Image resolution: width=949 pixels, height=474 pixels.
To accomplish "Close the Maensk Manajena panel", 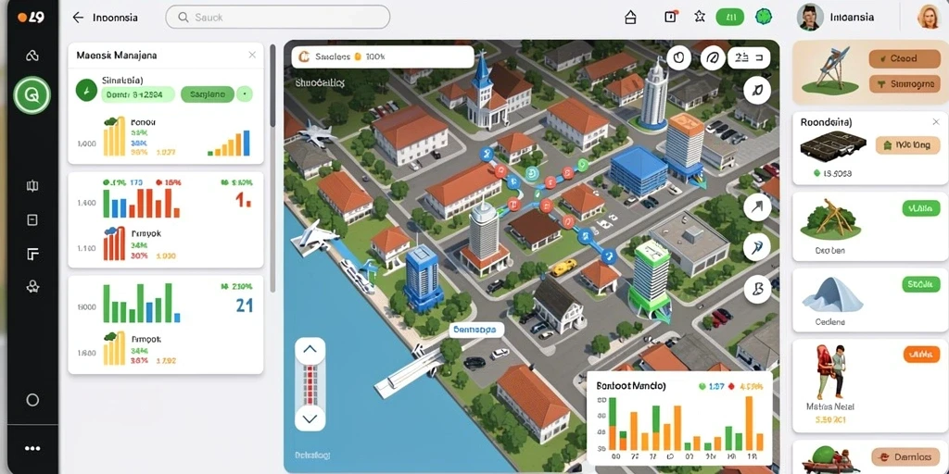I will click(252, 55).
